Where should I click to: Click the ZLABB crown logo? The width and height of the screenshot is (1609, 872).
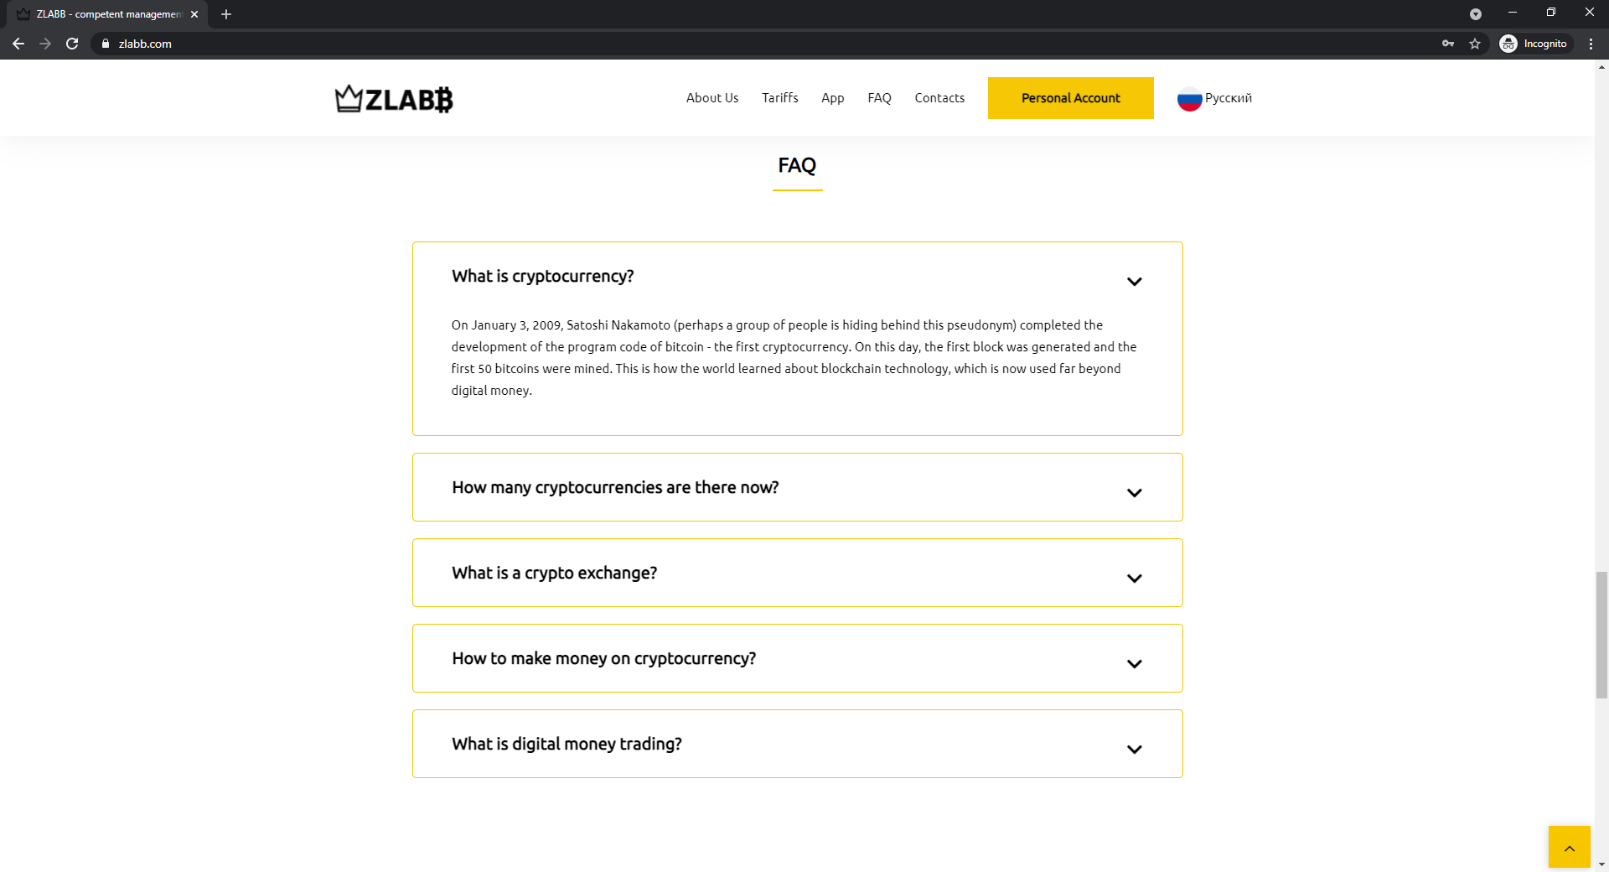coord(394,99)
